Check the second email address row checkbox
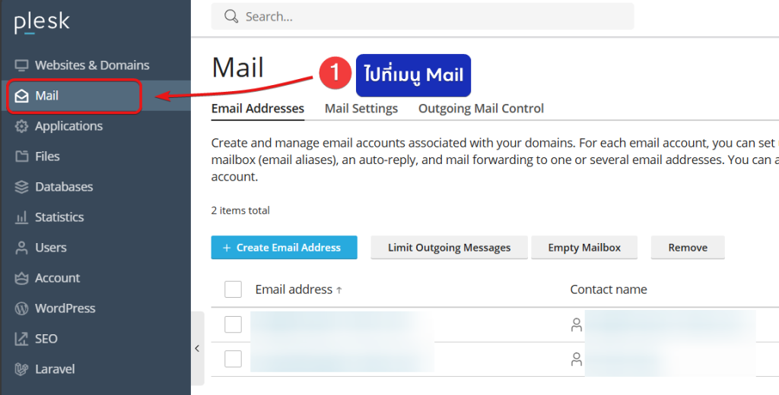The height and width of the screenshot is (395, 779). pyautogui.click(x=234, y=359)
